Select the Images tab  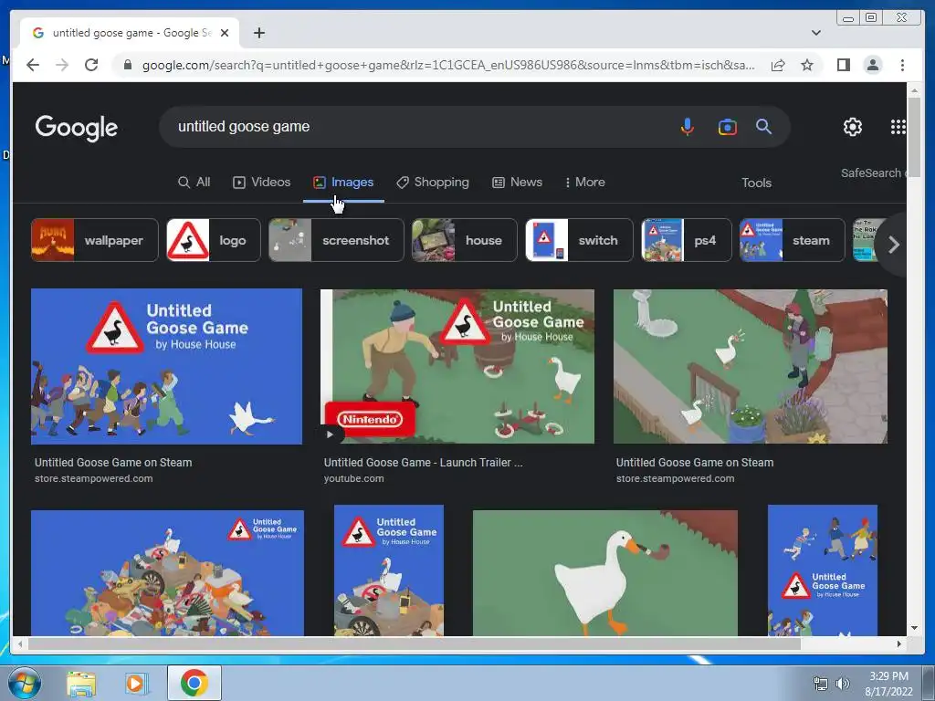tap(343, 183)
